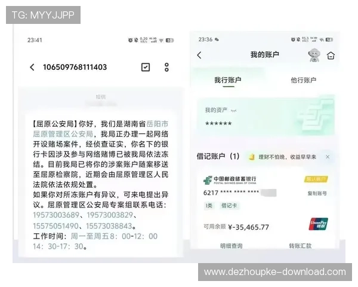Tap phone number 19573003829
358x287 pixels.
click(x=110, y=215)
